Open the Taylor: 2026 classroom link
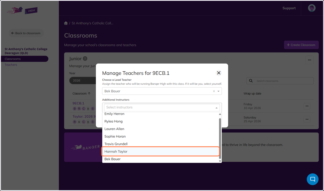Screen dimensions: 324x191 (84, 117)
